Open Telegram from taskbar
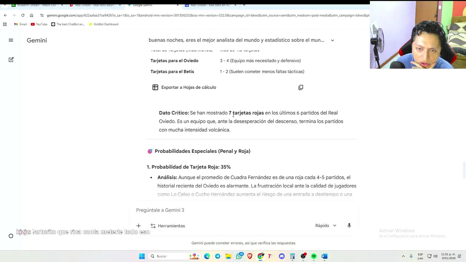The image size is (466, 262). point(218,256)
